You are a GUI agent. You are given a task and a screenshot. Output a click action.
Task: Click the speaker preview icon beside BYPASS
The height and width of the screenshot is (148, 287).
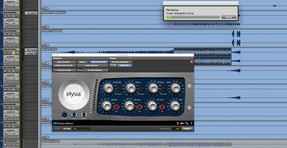click(58, 129)
